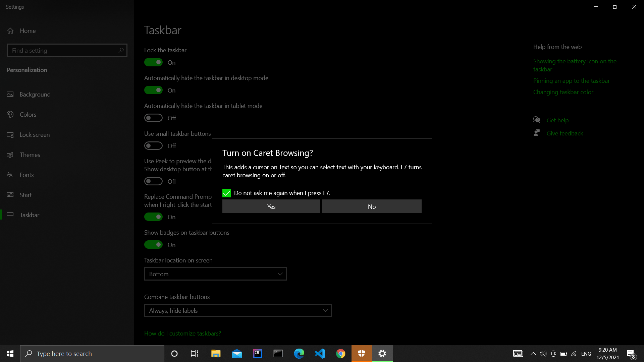Viewport: 644px width, 362px height.
Task: Click Yes in Caret Browsing dialog
Action: pos(271,206)
